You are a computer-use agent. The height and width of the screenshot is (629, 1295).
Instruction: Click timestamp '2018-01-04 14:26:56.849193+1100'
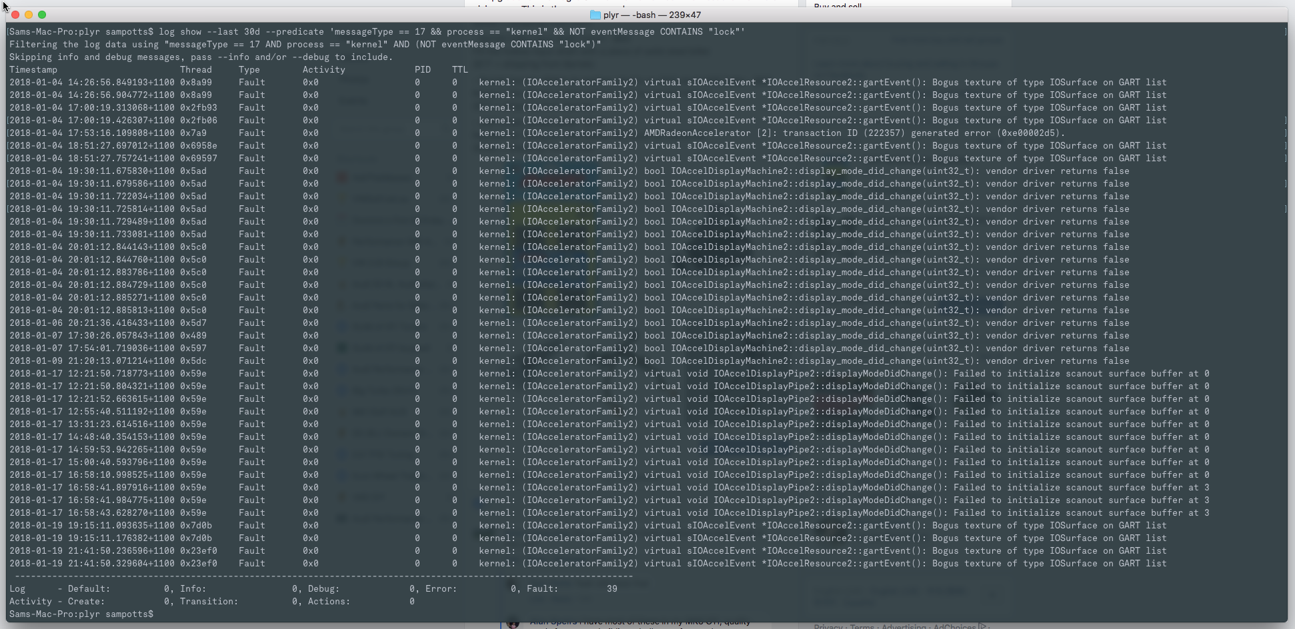click(x=92, y=83)
